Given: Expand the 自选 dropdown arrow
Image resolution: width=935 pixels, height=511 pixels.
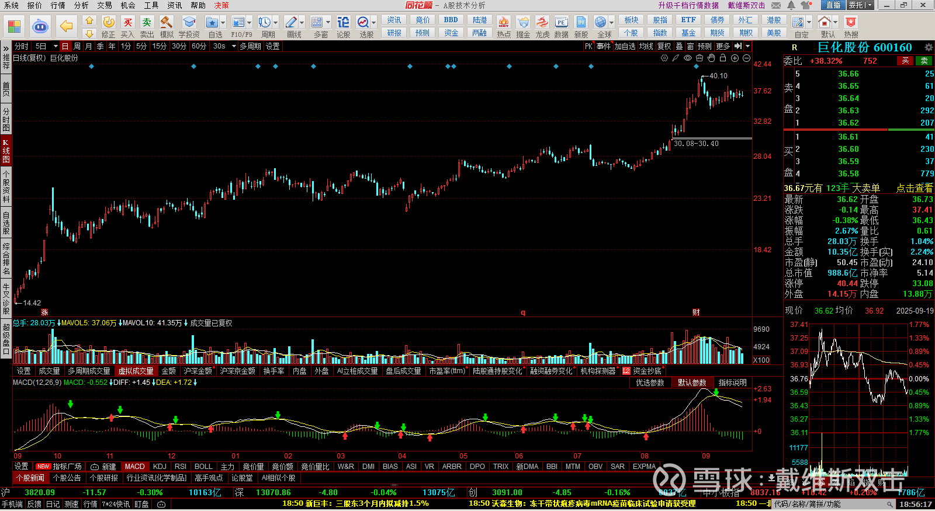Looking at the screenshot, I should point(223,23).
